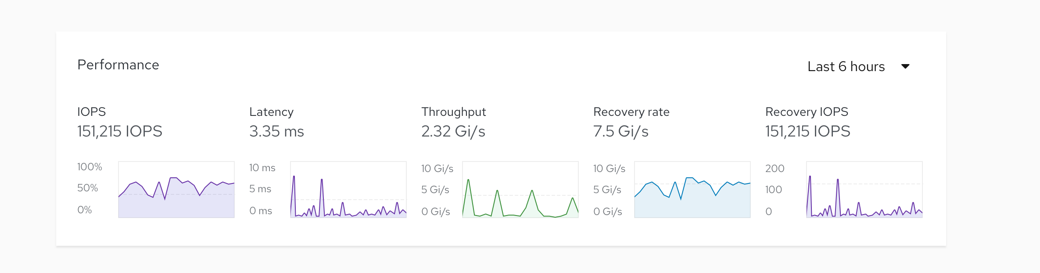
Task: Click the 10 Gi/s label on Recovery rate axis
Action: tap(609, 168)
